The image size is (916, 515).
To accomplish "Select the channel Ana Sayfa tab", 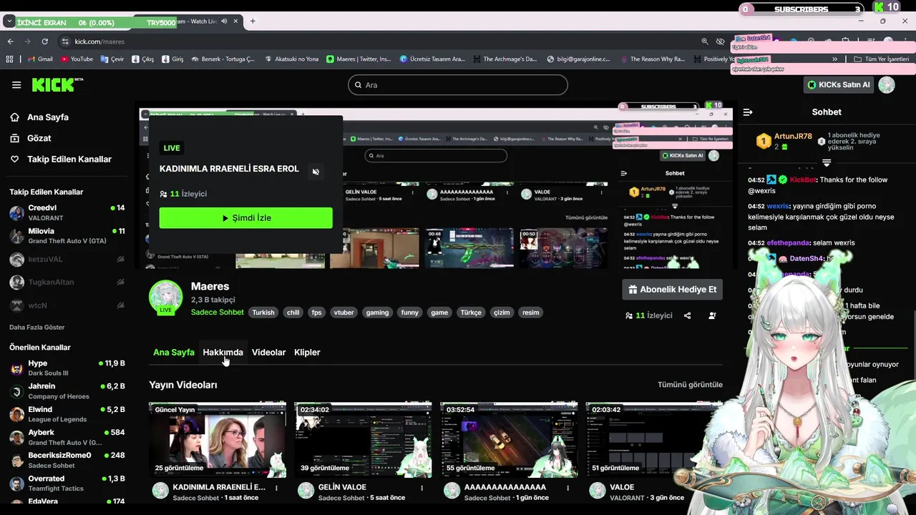I will (x=174, y=353).
